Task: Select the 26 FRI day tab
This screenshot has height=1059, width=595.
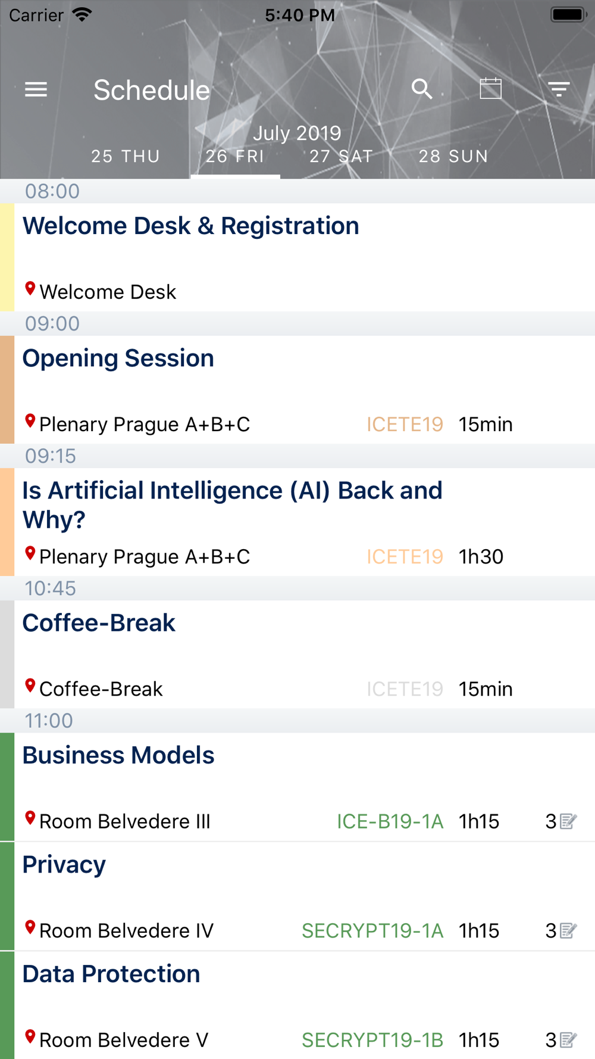Action: tap(235, 156)
